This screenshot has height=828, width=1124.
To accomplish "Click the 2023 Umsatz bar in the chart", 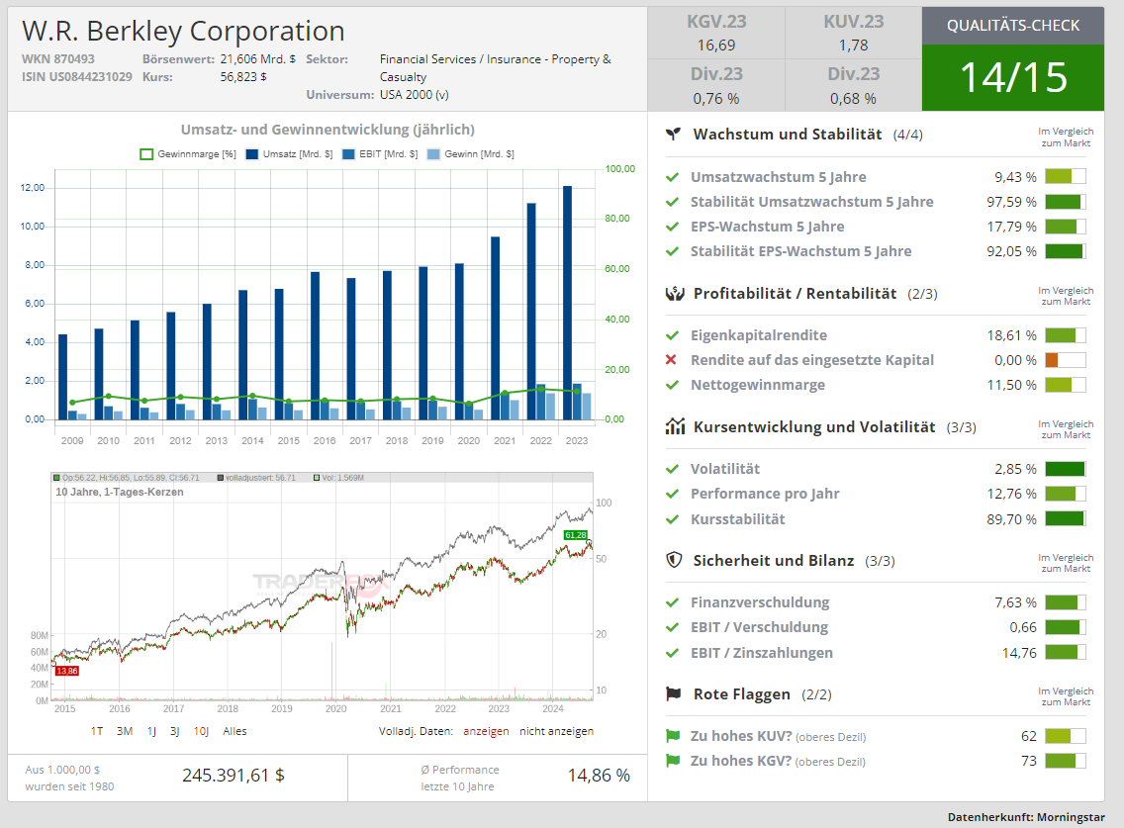I will (x=567, y=302).
